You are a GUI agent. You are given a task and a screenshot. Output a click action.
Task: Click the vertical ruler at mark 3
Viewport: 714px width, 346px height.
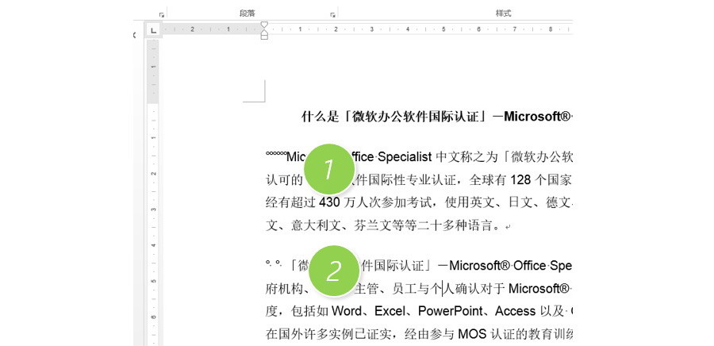tap(153, 210)
